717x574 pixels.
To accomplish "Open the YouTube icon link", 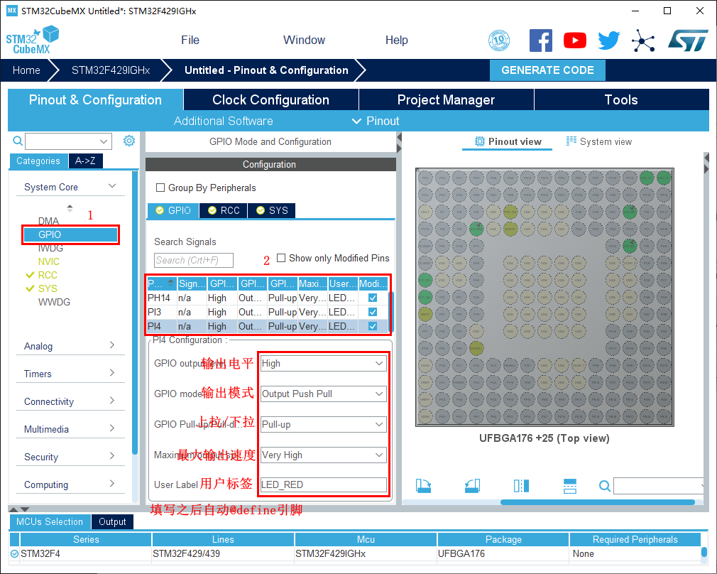I will click(575, 40).
